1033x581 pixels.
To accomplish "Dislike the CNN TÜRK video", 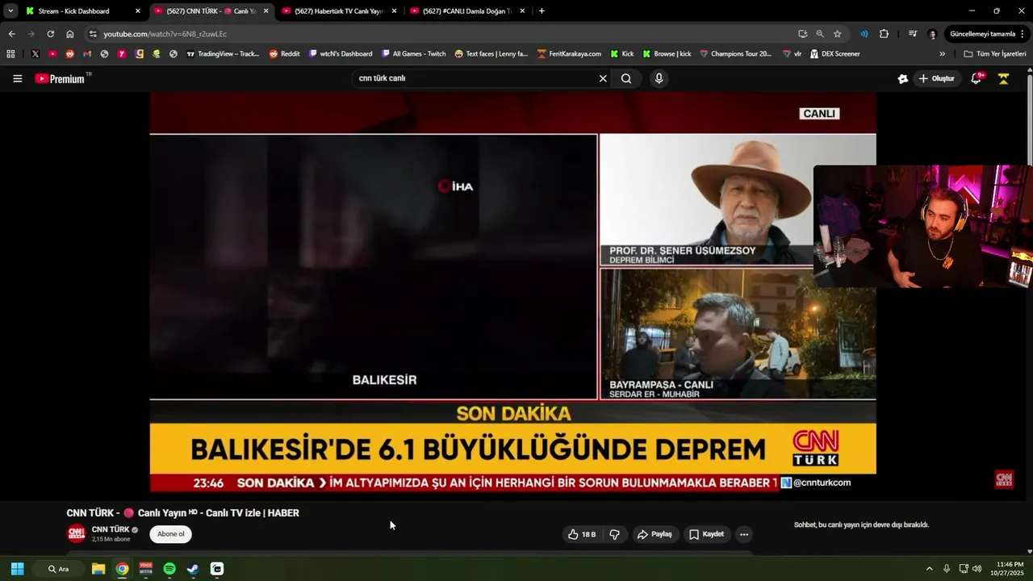I will (614, 534).
